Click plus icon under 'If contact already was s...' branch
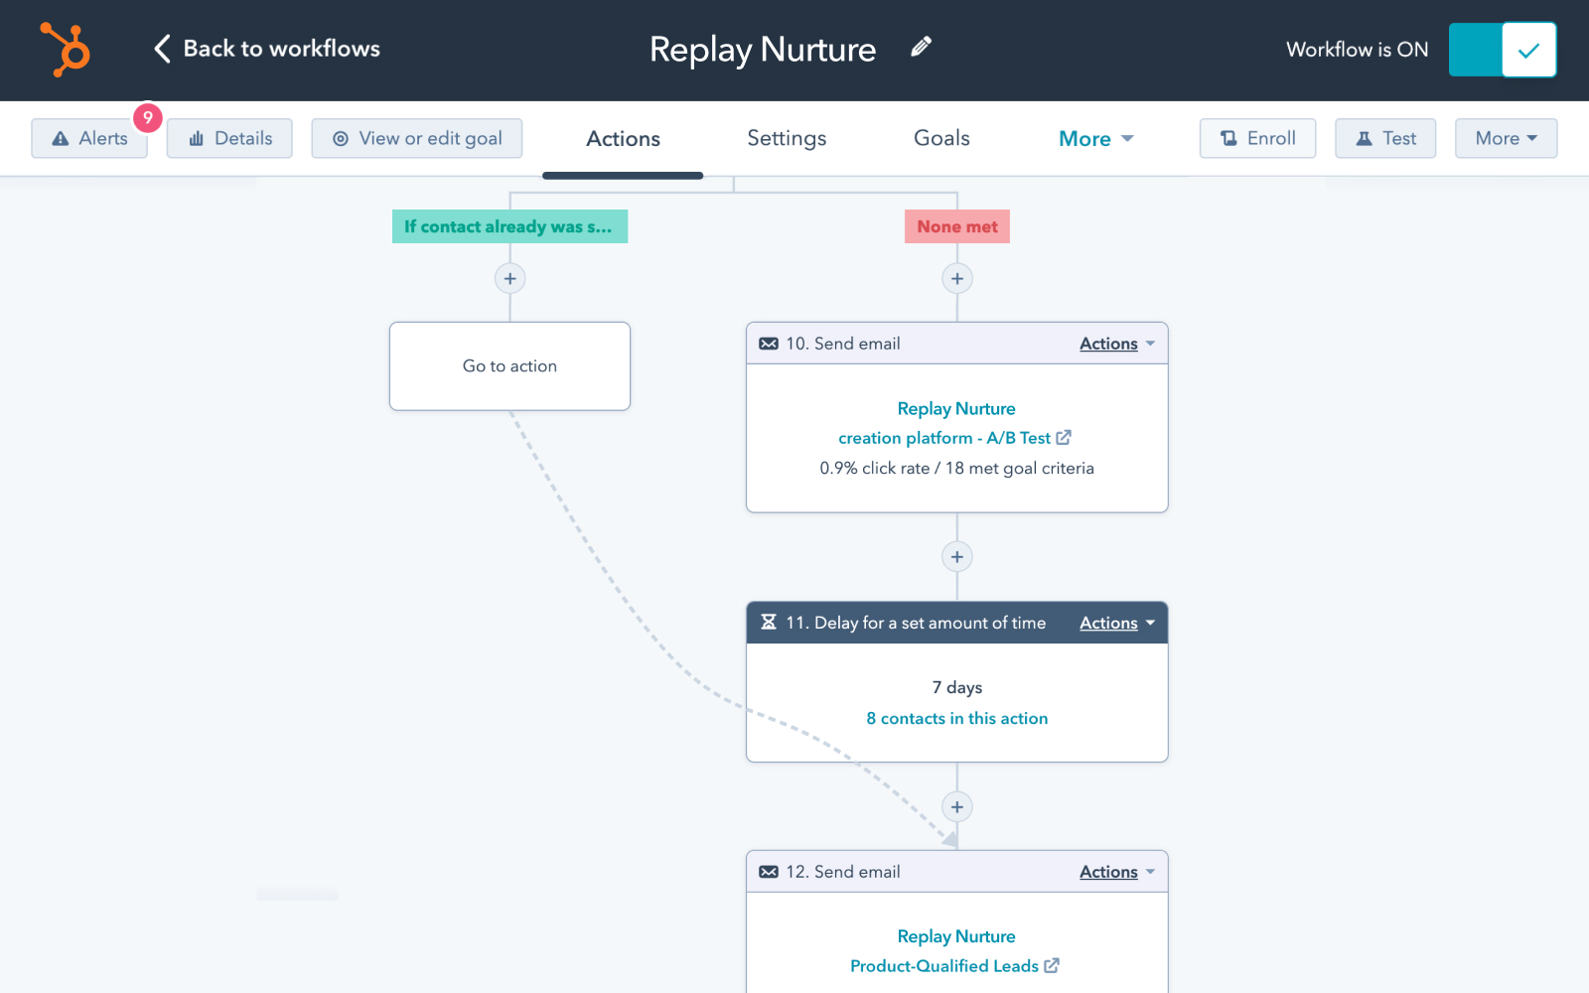 coord(509,279)
